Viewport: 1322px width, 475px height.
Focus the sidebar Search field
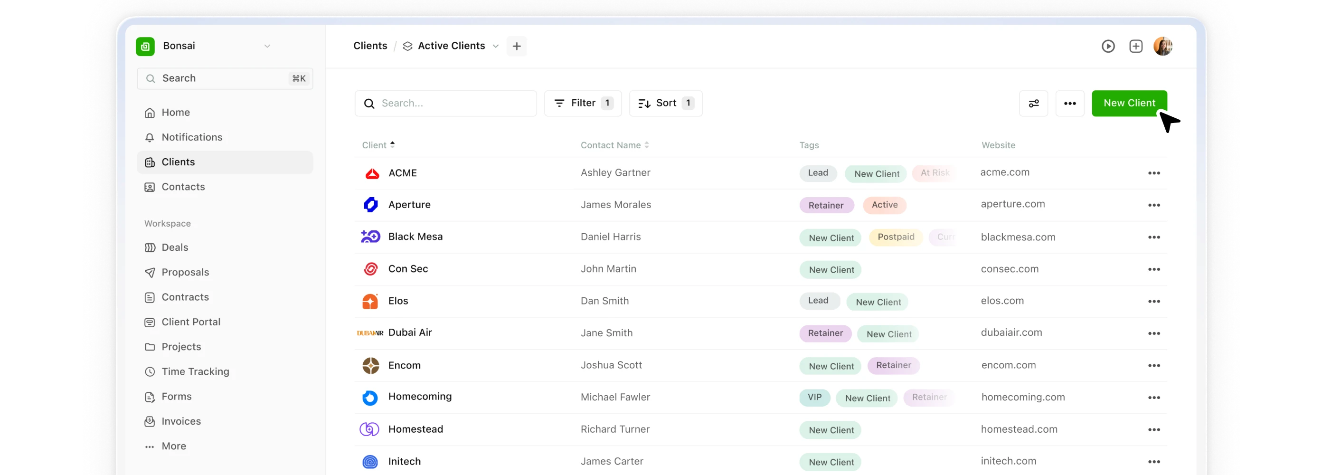tap(225, 78)
